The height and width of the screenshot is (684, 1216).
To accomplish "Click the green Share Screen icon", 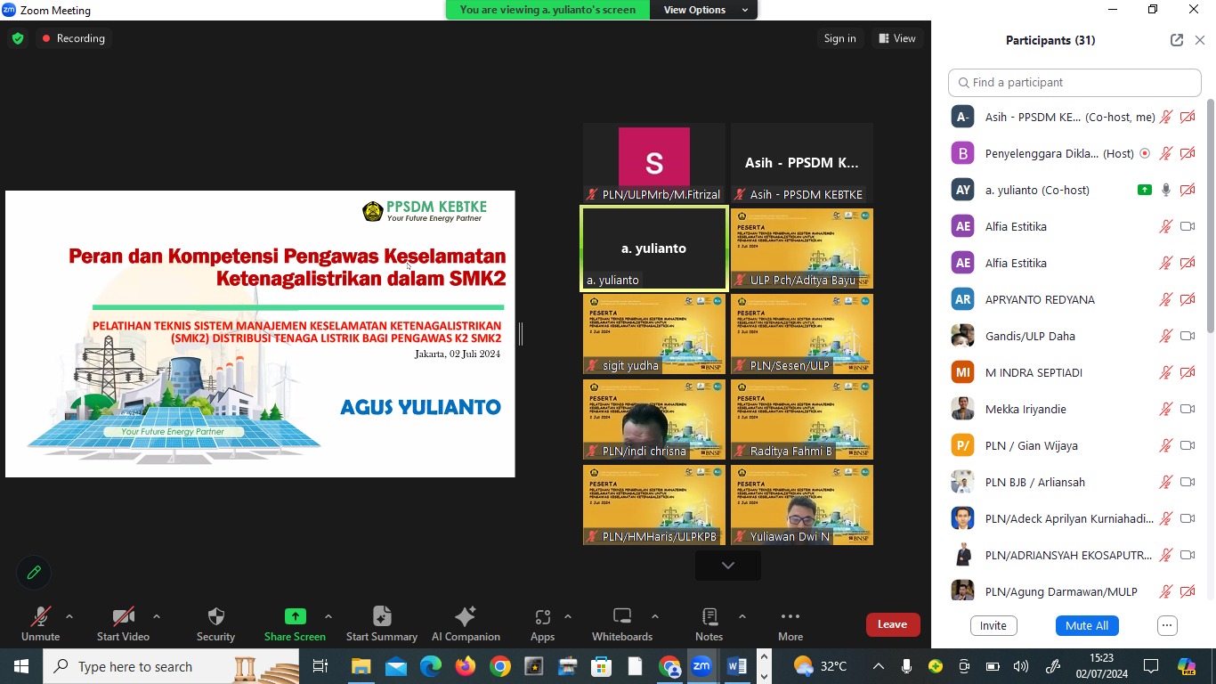I will pyautogui.click(x=295, y=616).
